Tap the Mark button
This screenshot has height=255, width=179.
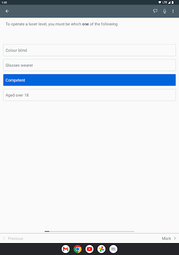click(167, 239)
